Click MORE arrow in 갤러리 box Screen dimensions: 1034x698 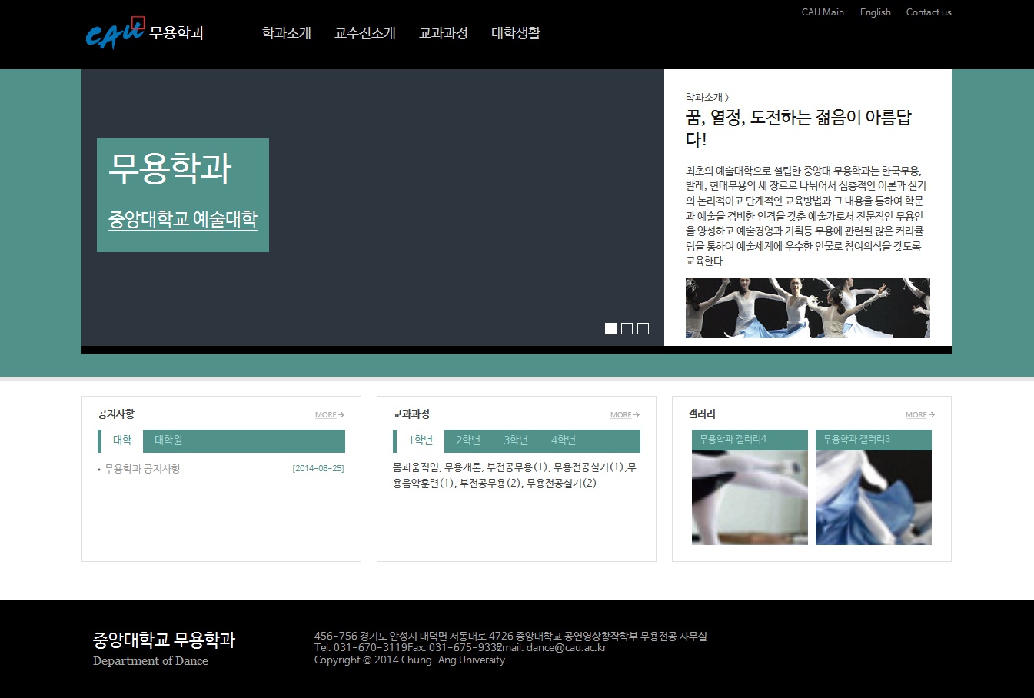point(920,415)
